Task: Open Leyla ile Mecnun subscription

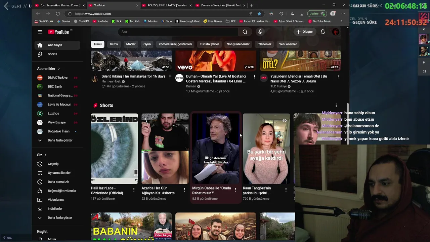Action: tap(57, 105)
